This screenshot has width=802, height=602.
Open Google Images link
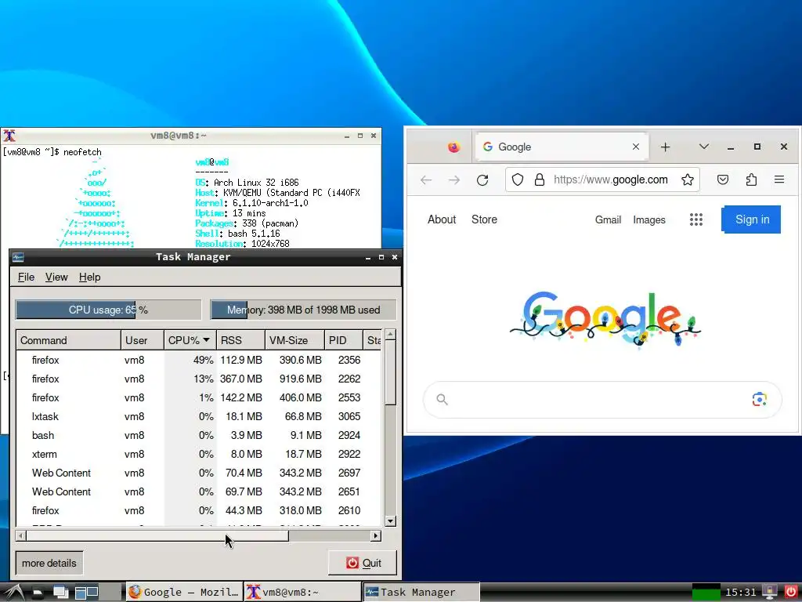coord(649,219)
